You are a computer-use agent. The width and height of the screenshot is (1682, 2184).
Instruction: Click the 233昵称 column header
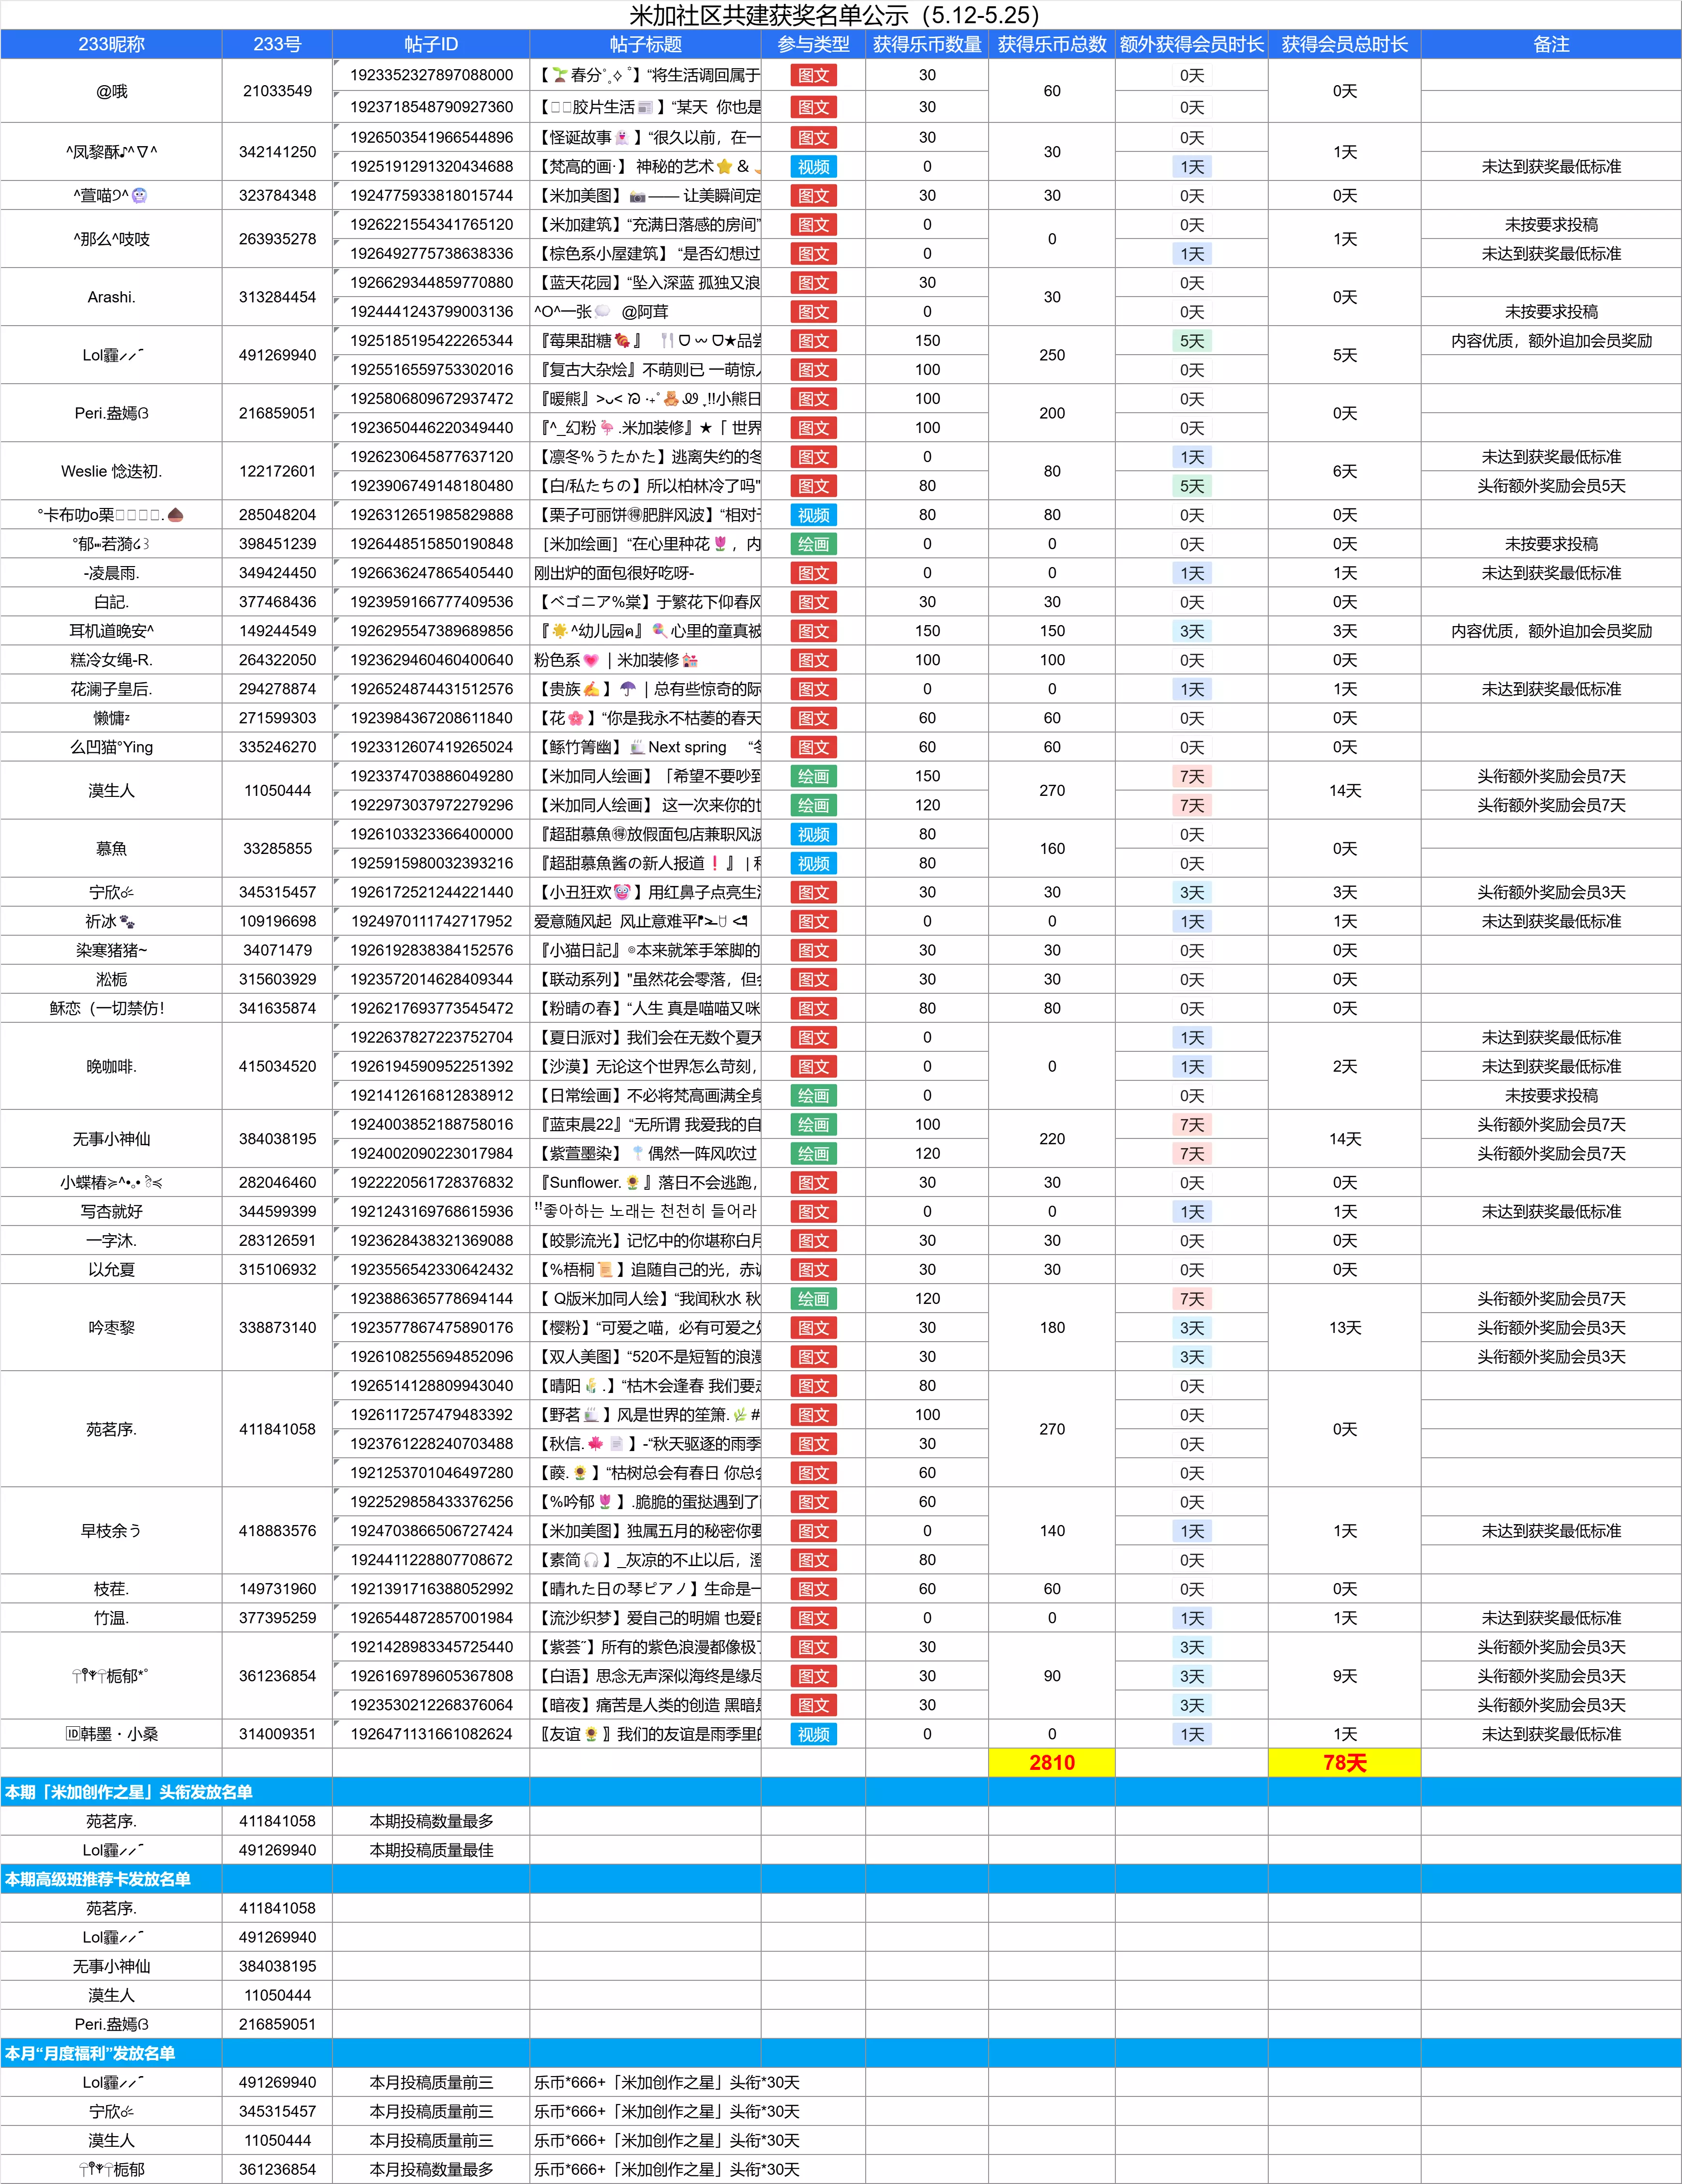[x=111, y=44]
